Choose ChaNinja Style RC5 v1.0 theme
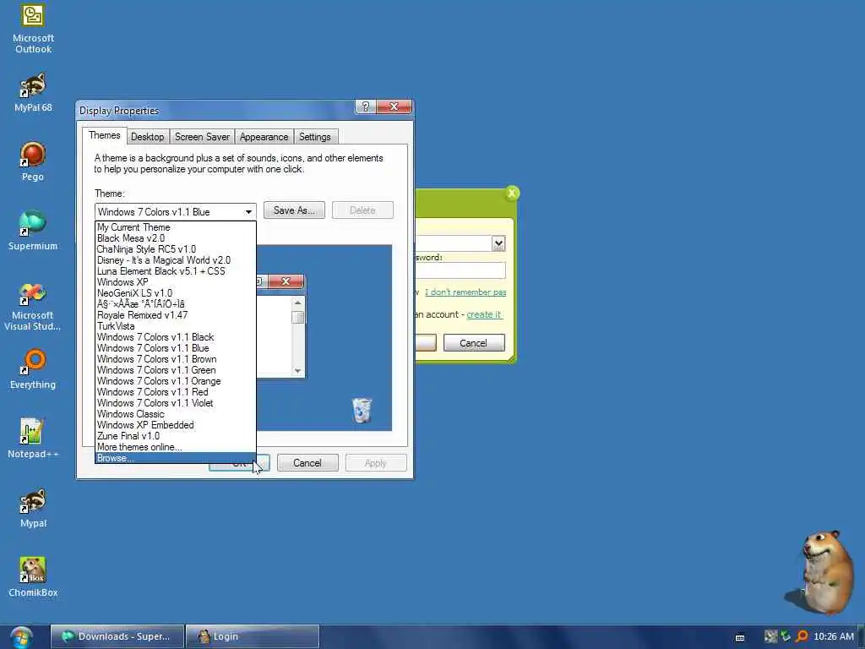This screenshot has width=865, height=649. tap(176, 249)
